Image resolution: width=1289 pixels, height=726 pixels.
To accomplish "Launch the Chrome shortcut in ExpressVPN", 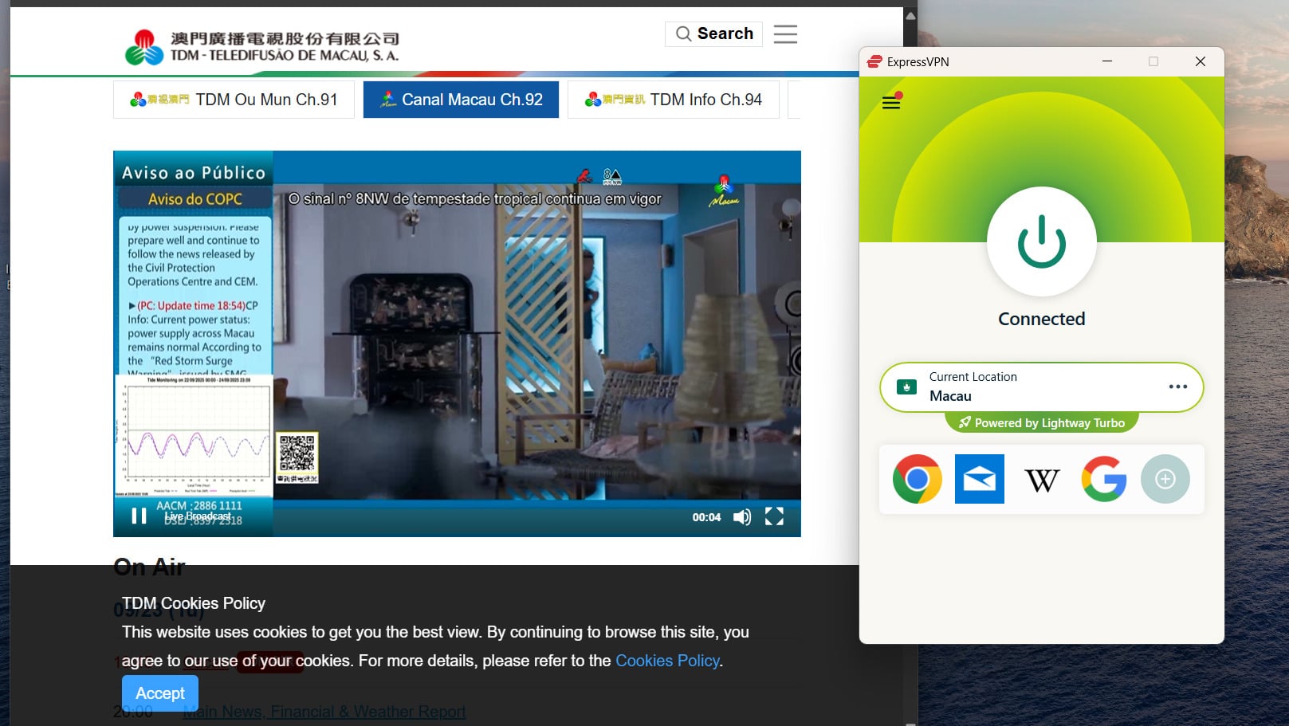I will [917, 479].
